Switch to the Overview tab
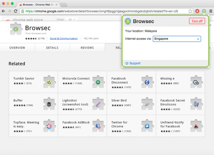 pyautogui.click(x=17, y=48)
